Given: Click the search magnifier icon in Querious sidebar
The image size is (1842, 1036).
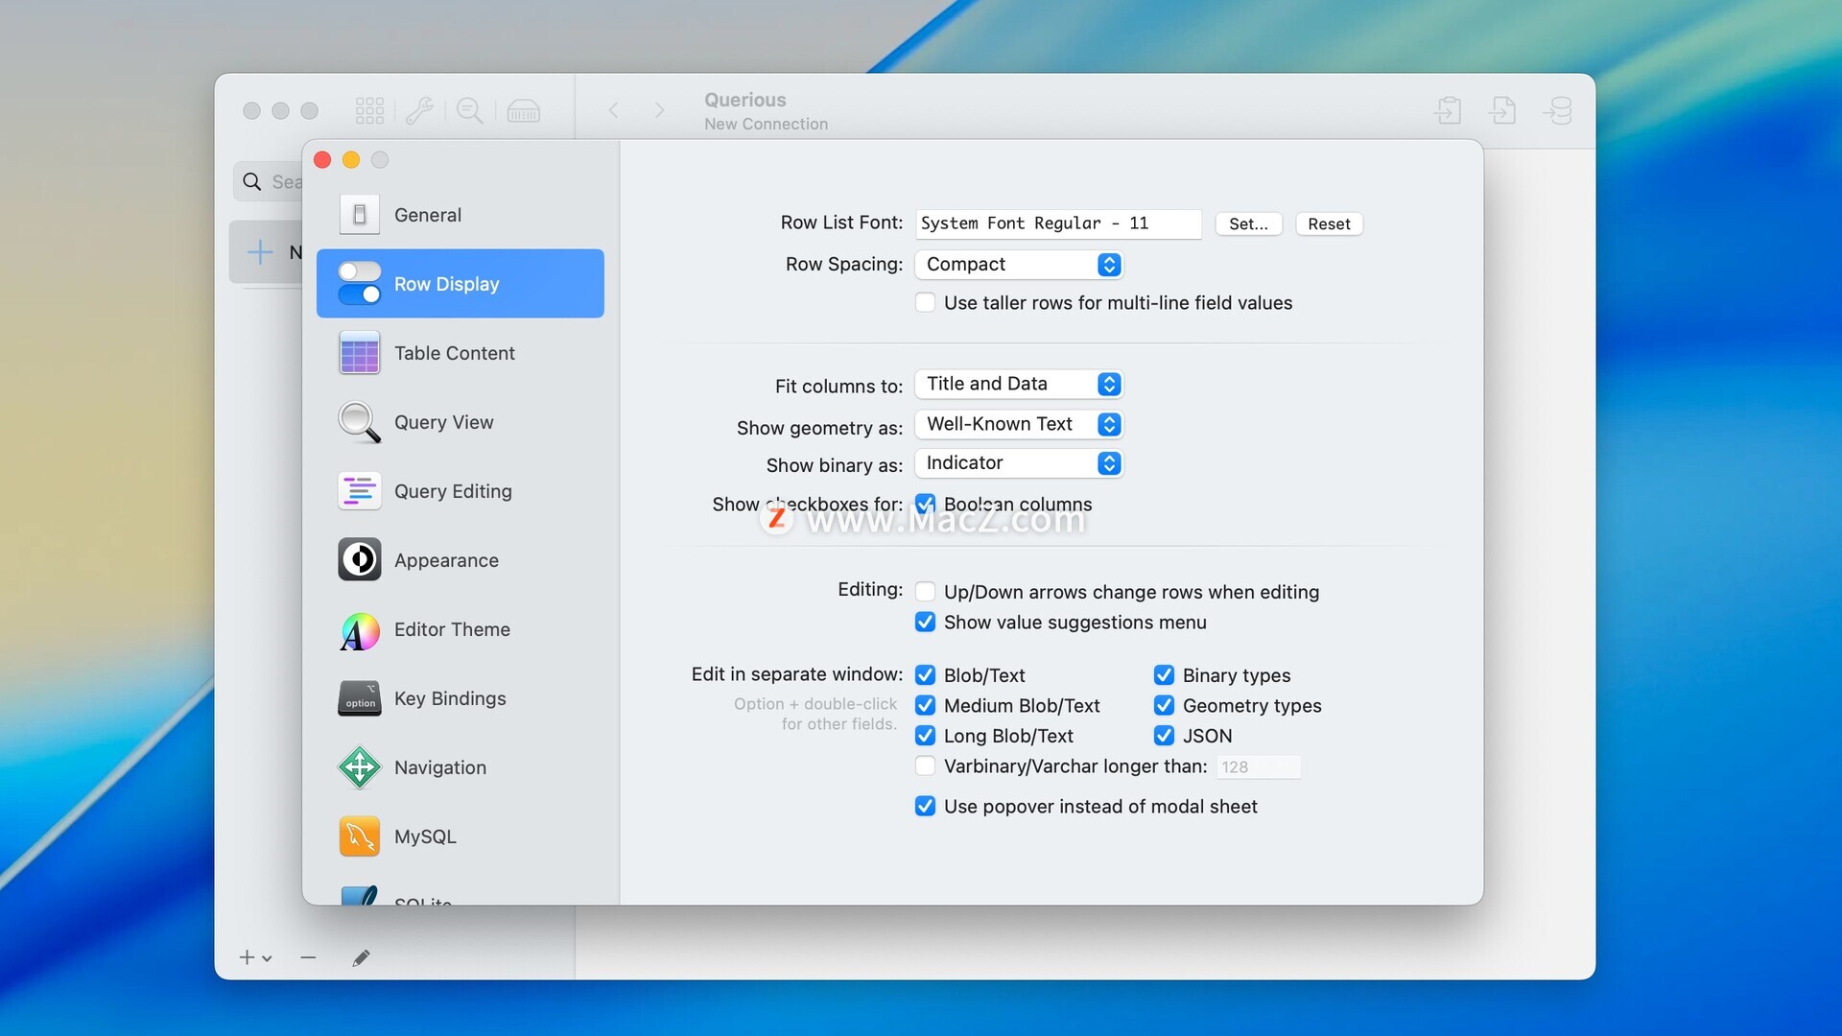Looking at the screenshot, I should [252, 181].
